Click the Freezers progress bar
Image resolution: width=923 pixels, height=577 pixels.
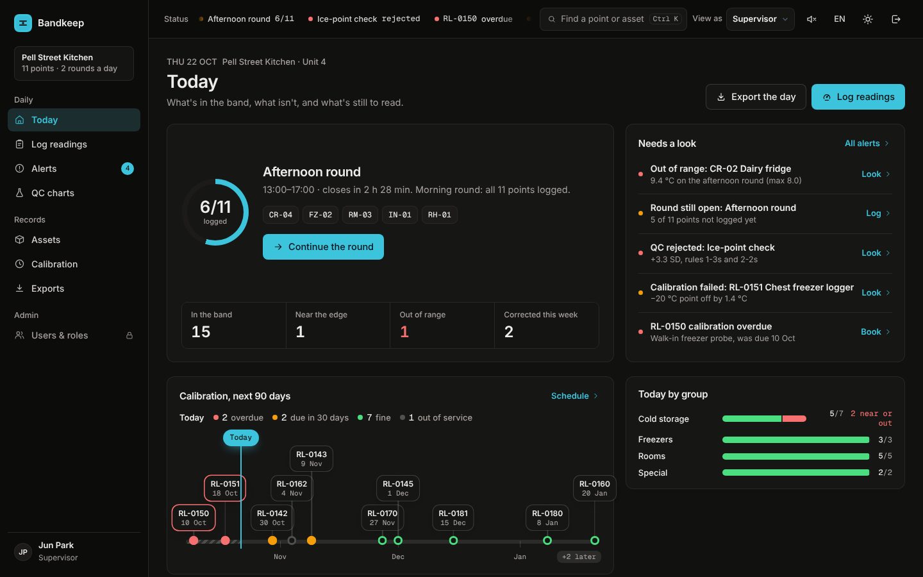(x=796, y=440)
